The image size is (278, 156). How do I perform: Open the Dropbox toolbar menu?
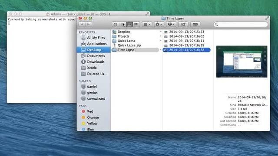(x=171, y=24)
